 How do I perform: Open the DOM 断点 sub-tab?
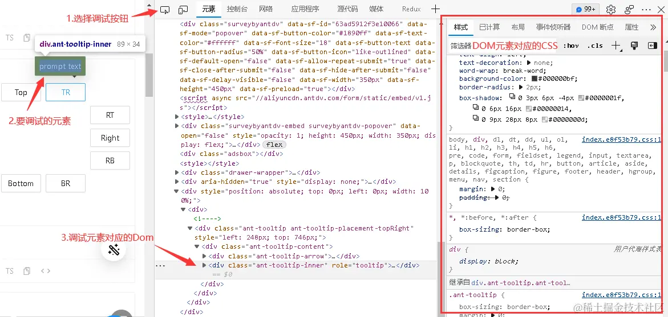point(598,27)
